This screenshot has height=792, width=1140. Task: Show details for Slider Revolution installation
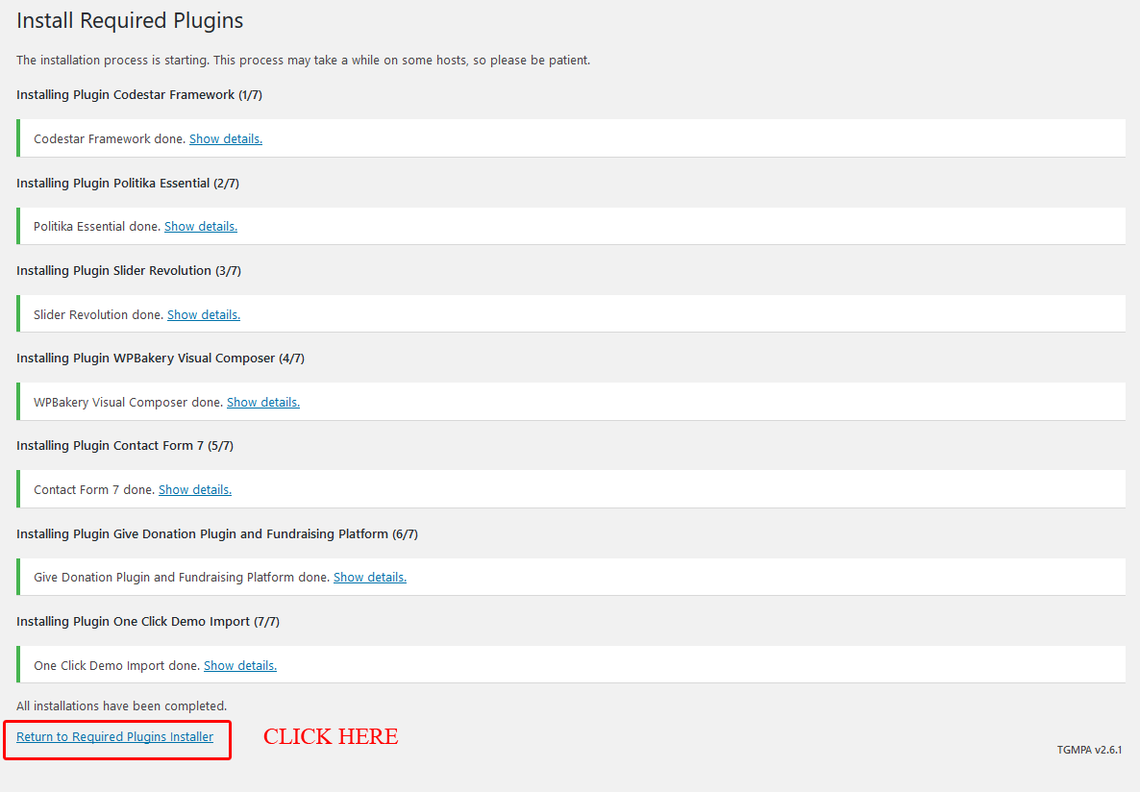(204, 315)
